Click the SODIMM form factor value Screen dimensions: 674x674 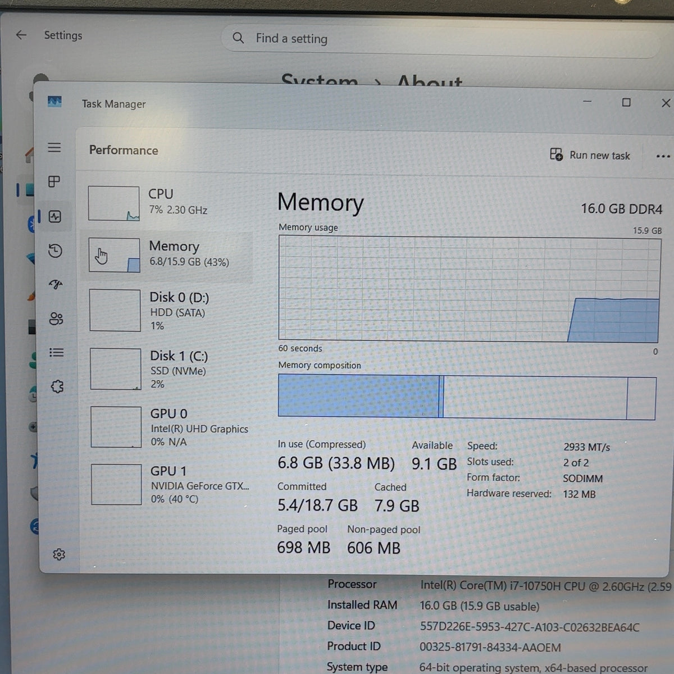tap(582, 479)
